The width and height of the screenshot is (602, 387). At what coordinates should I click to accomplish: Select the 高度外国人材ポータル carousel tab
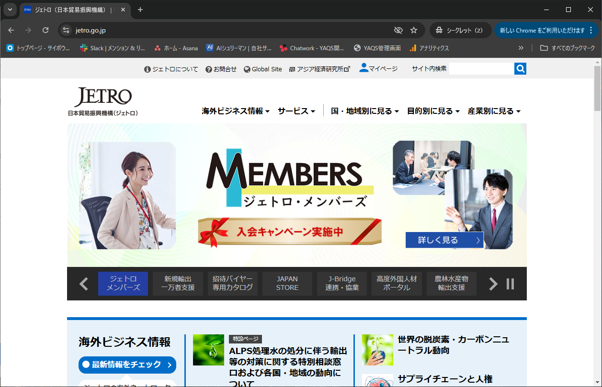pos(397,284)
